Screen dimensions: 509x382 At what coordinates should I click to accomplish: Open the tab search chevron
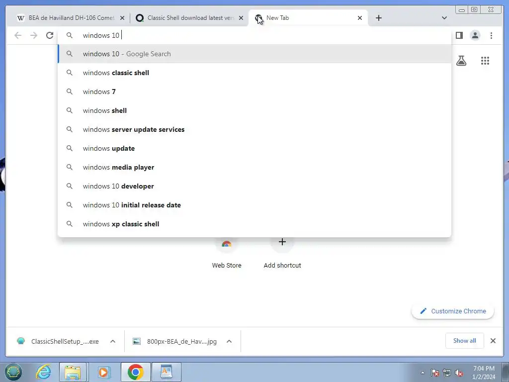[444, 18]
